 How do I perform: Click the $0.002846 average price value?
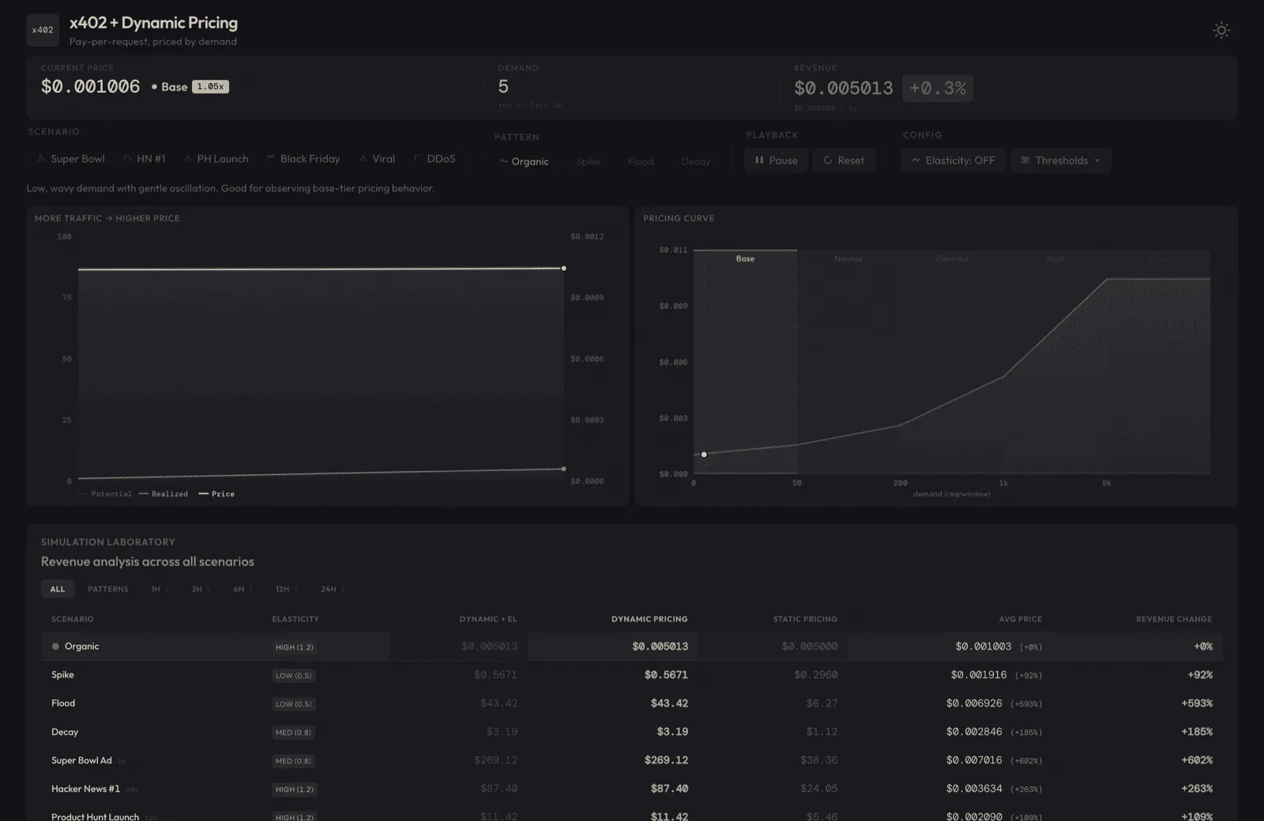pos(974,732)
